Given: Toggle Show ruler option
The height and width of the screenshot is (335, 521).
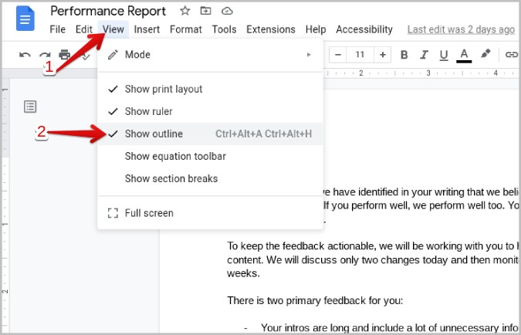Looking at the screenshot, I should coord(210,111).
